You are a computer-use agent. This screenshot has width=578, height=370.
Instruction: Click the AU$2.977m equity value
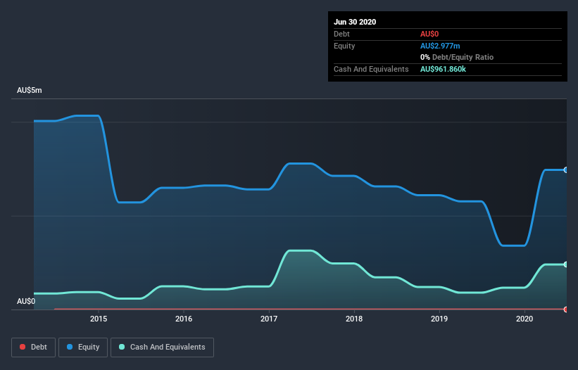click(440, 46)
